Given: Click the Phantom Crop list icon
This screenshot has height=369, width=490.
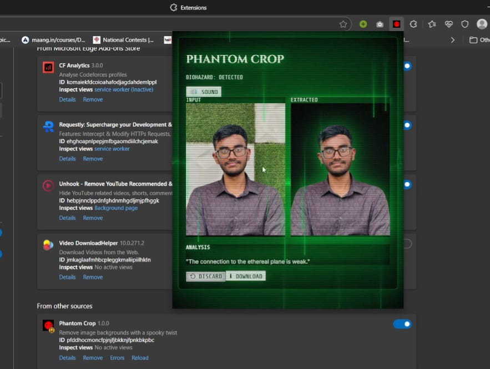Looking at the screenshot, I should (x=48, y=326).
